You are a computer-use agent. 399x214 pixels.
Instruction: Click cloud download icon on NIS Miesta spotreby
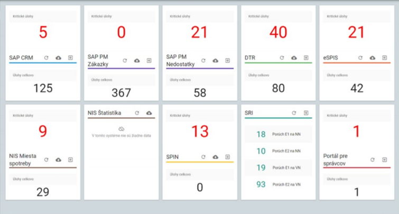tap(58, 160)
